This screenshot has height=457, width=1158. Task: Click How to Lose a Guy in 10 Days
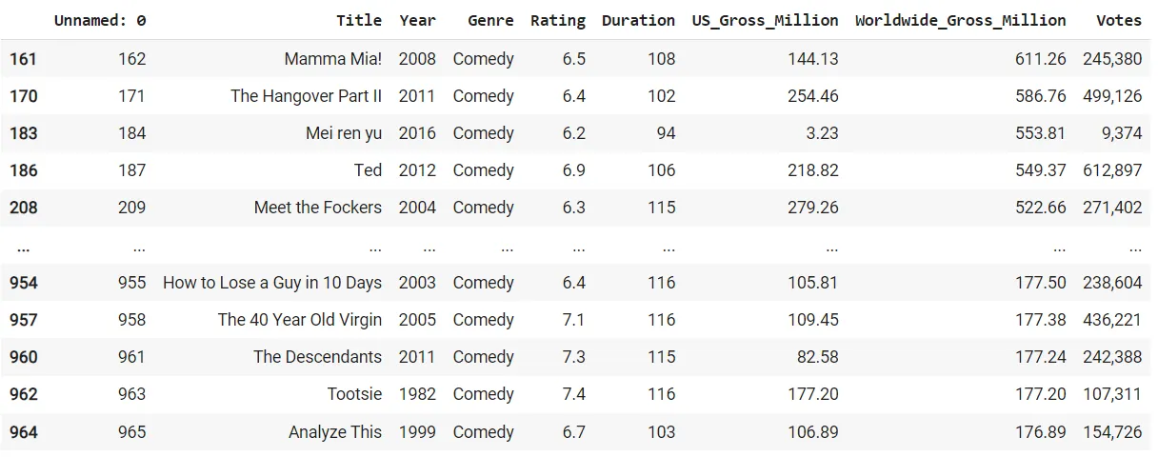(x=271, y=283)
